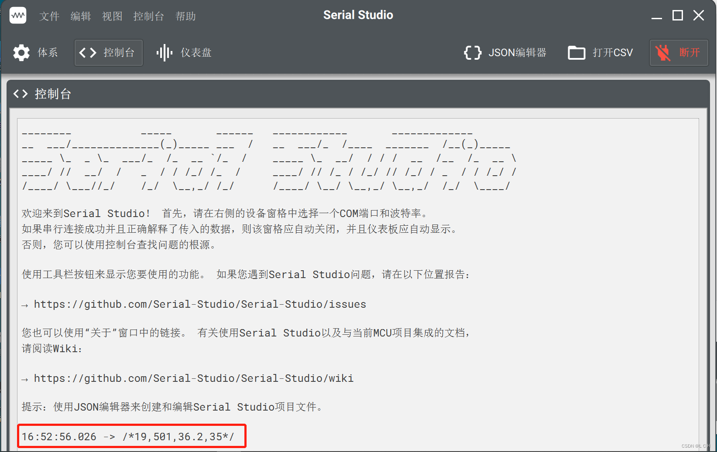
Task: Open the JSON编辑器
Action: (x=505, y=53)
